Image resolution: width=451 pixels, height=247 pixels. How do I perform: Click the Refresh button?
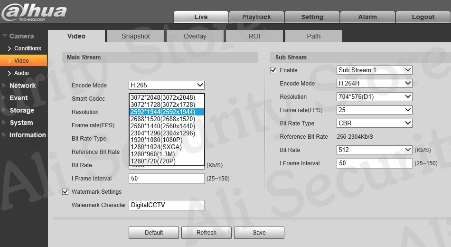[207, 233]
